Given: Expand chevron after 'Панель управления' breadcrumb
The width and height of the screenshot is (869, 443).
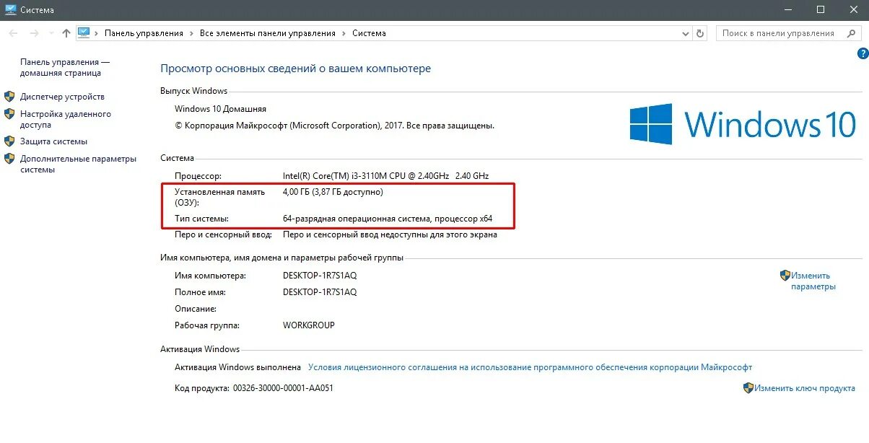Looking at the screenshot, I should pyautogui.click(x=193, y=33).
